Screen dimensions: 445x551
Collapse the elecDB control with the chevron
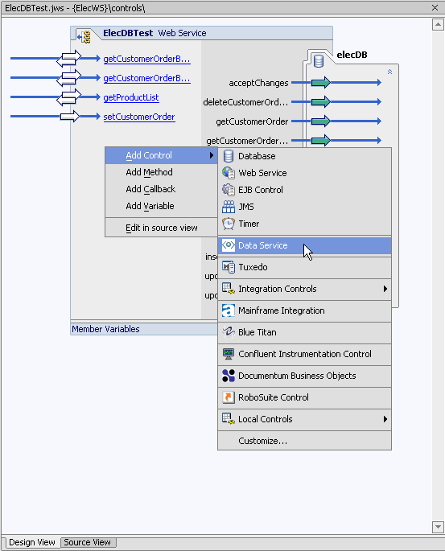pos(389,72)
